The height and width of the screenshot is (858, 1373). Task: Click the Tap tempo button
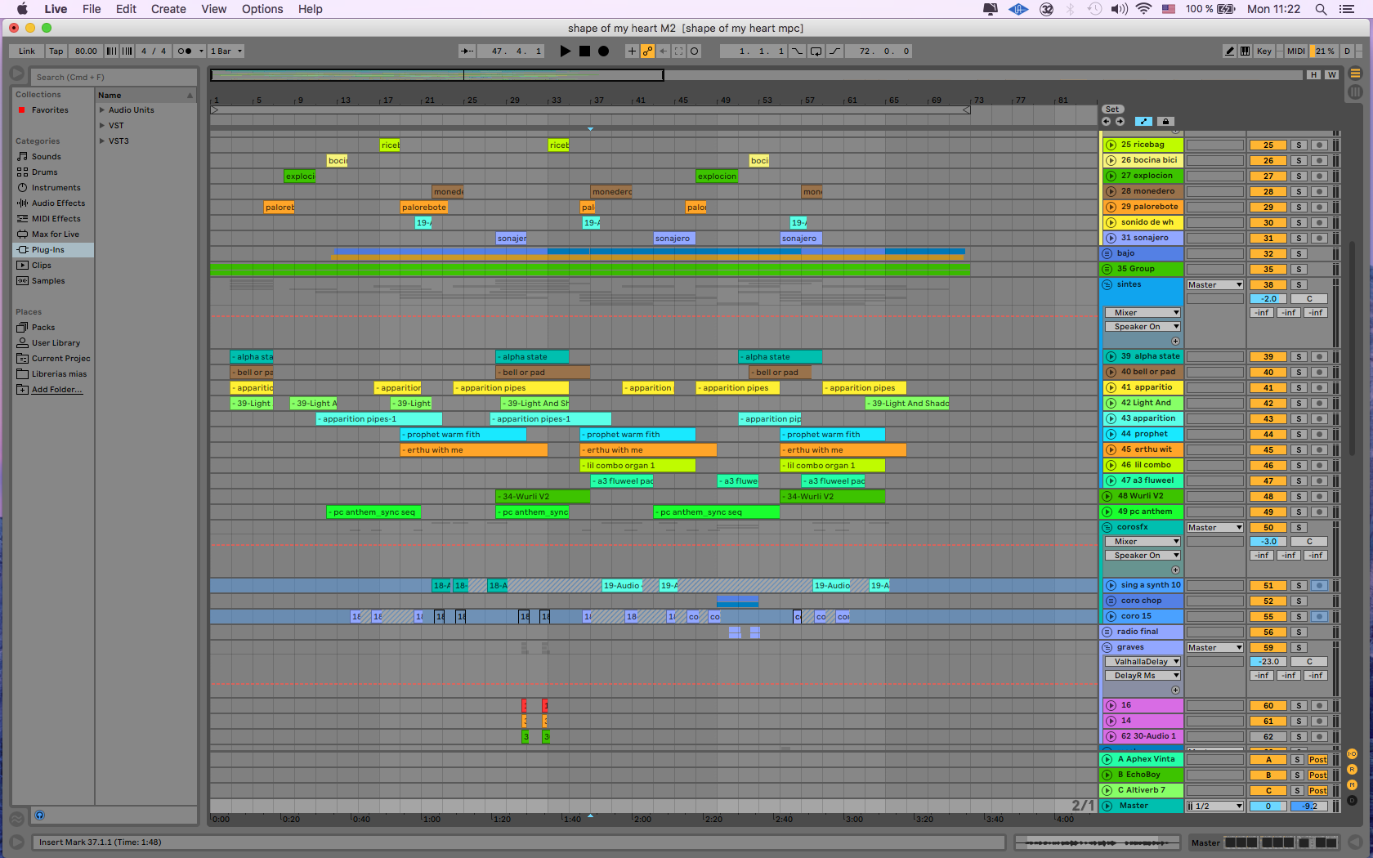(x=56, y=51)
